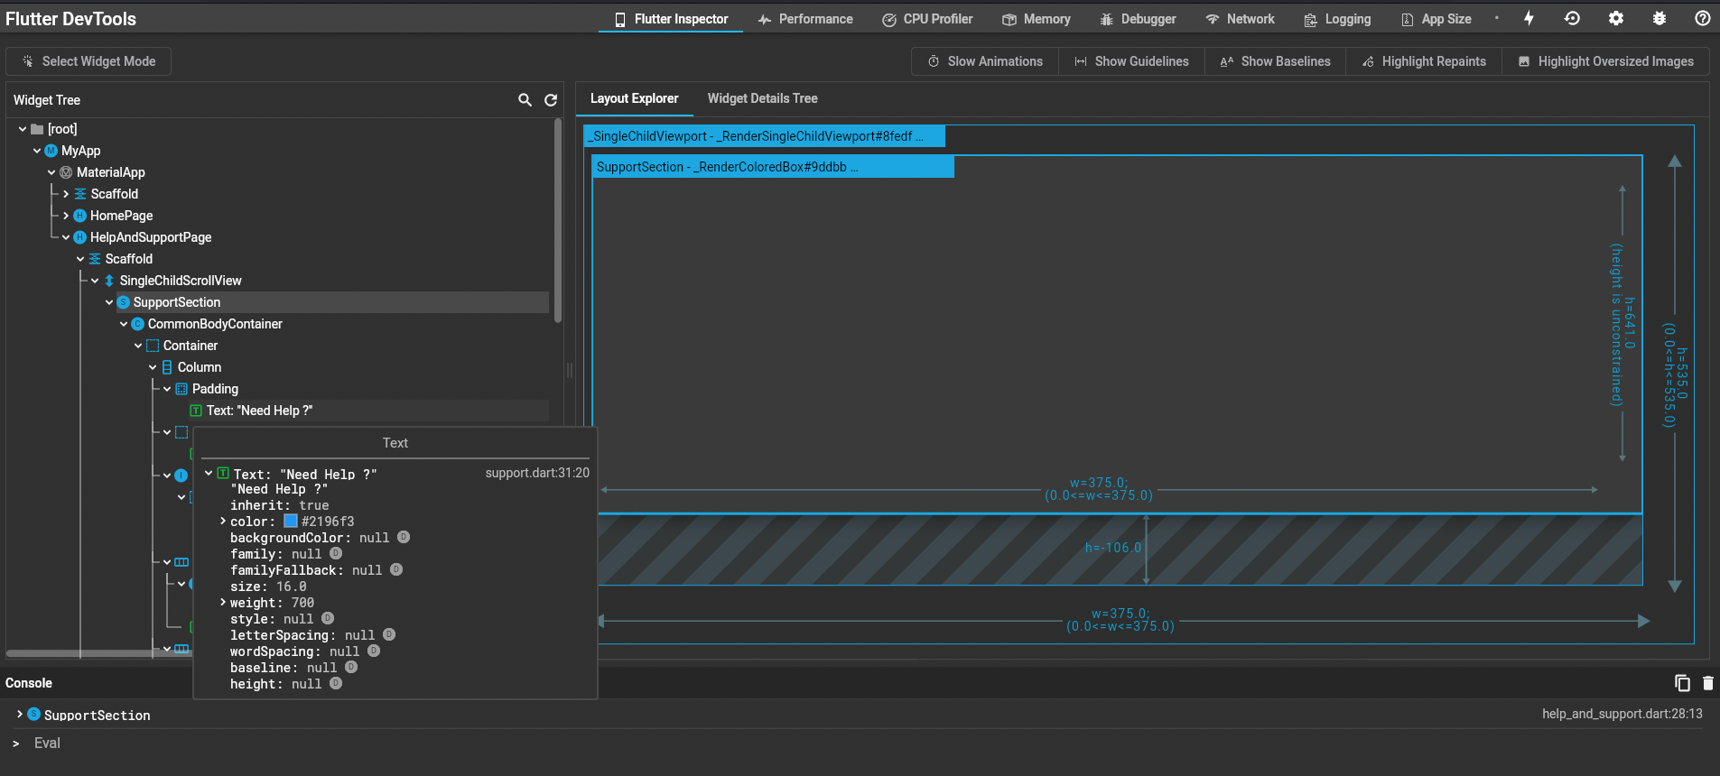Click the Container widget icon
The height and width of the screenshot is (776, 1720).
153,346
